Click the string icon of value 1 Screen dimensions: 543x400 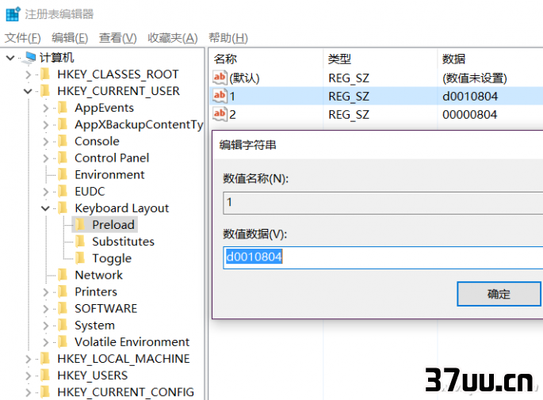220,96
